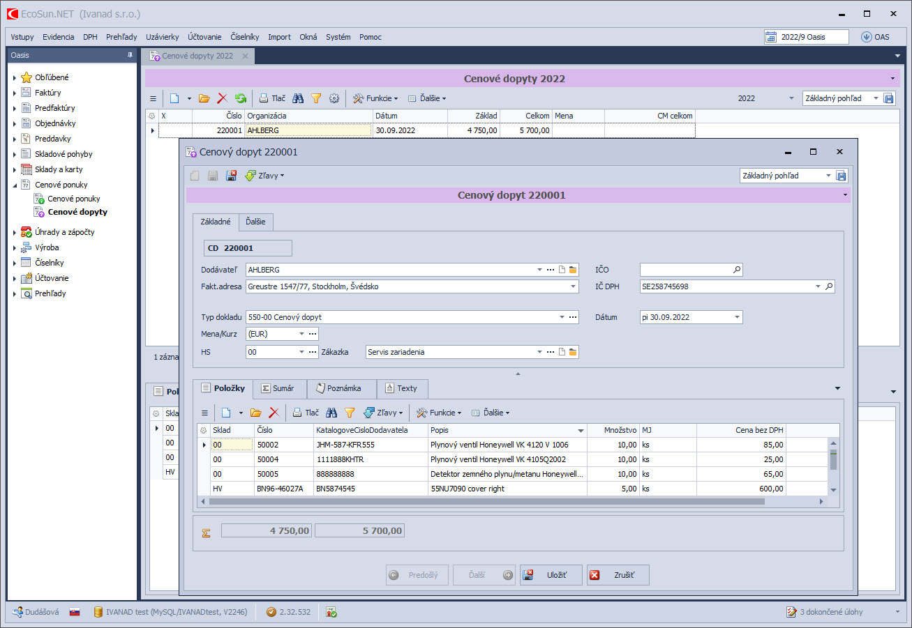The image size is (912, 628).
Task: Click the binoculars search icon in Položky toolbar
Action: 331,413
